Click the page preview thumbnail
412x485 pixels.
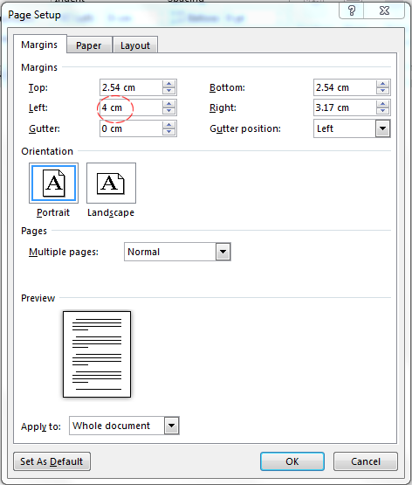[97, 354]
